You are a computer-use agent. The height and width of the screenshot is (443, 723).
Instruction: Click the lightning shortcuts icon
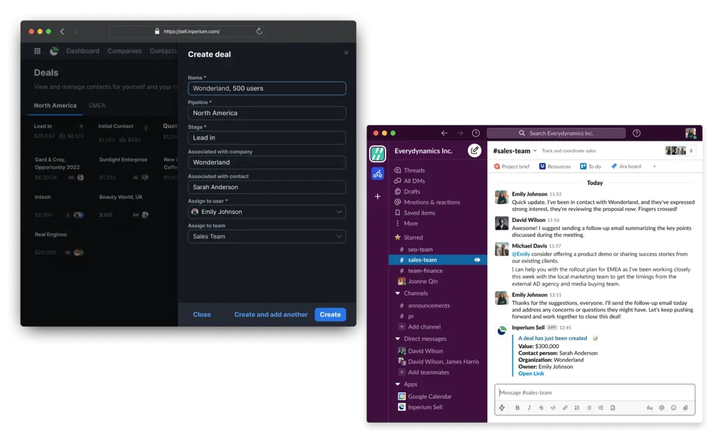pos(502,408)
